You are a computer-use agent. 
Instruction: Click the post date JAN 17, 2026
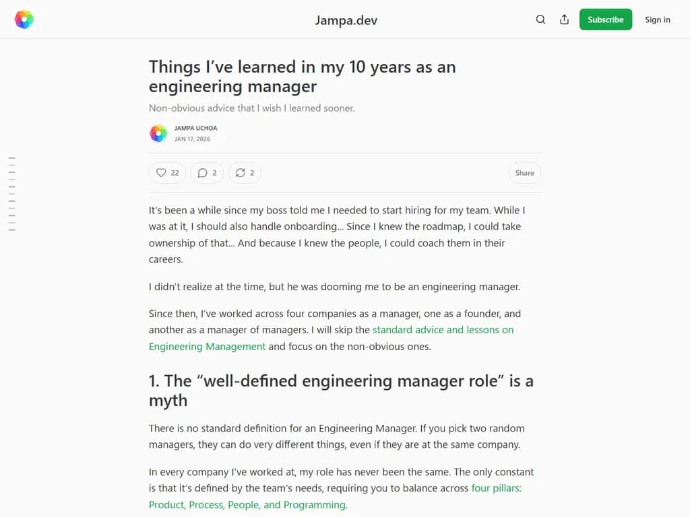point(193,139)
